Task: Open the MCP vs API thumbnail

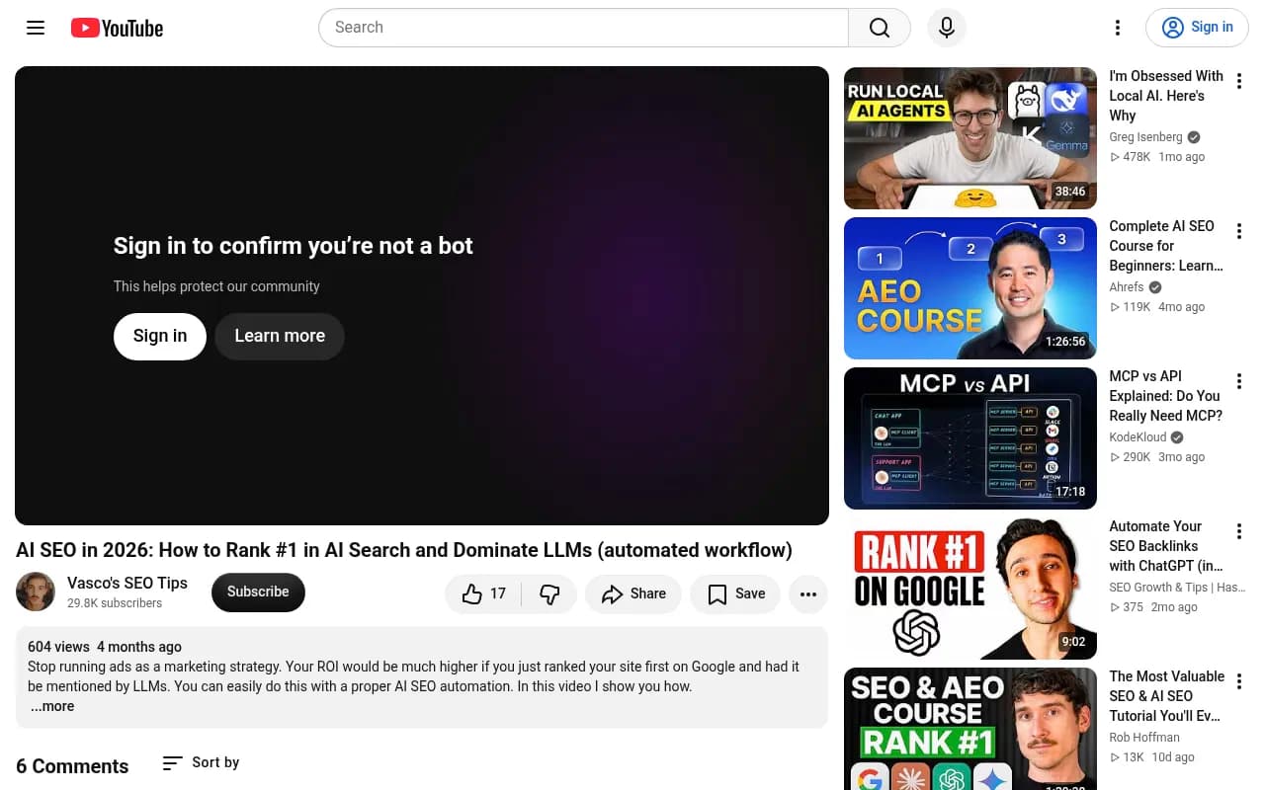Action: pyautogui.click(x=970, y=438)
